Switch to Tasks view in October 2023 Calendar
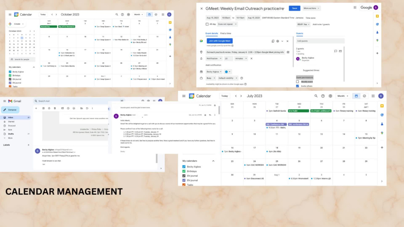 pos(156,15)
